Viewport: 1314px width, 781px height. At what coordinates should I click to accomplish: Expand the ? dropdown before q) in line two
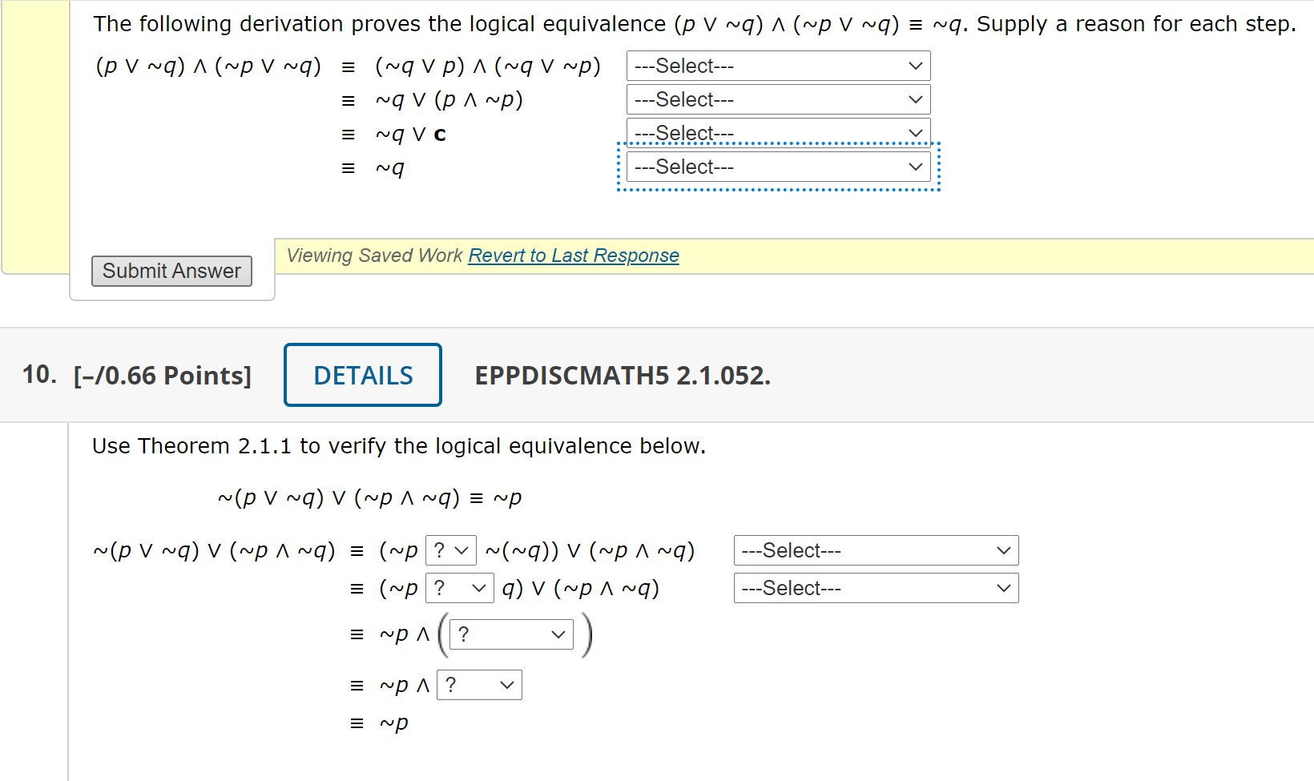tap(459, 588)
